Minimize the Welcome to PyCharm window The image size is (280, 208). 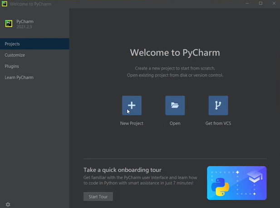(x=247, y=4)
